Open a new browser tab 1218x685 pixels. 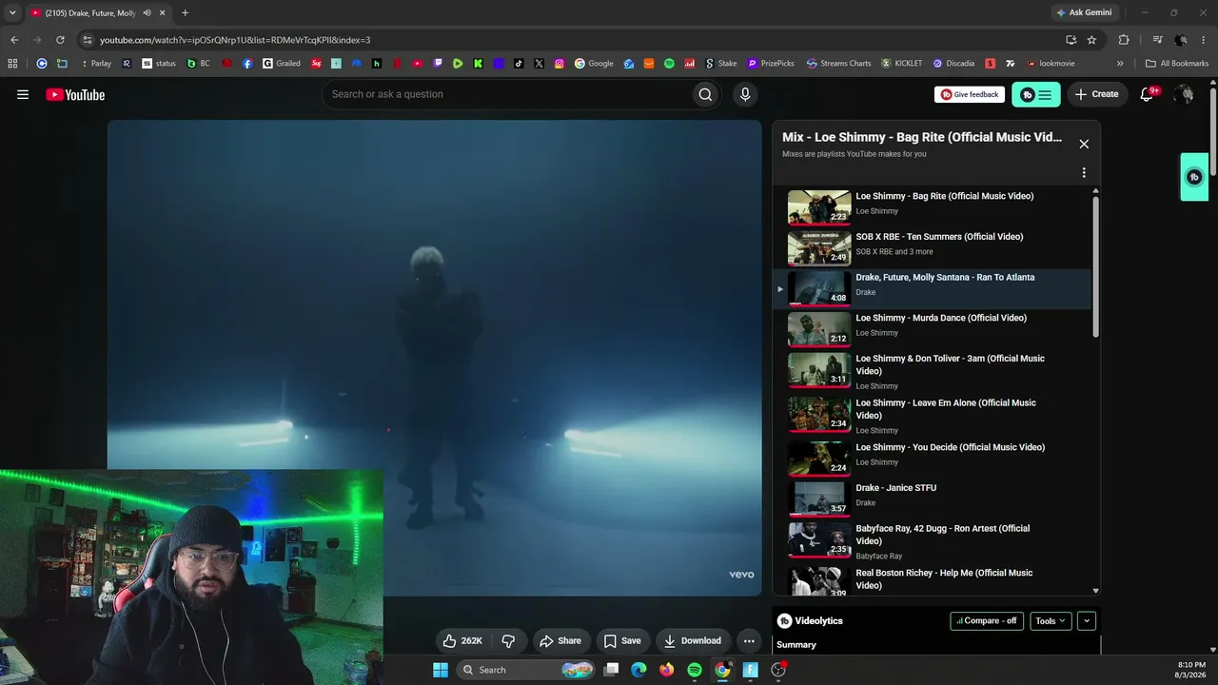pos(185,13)
